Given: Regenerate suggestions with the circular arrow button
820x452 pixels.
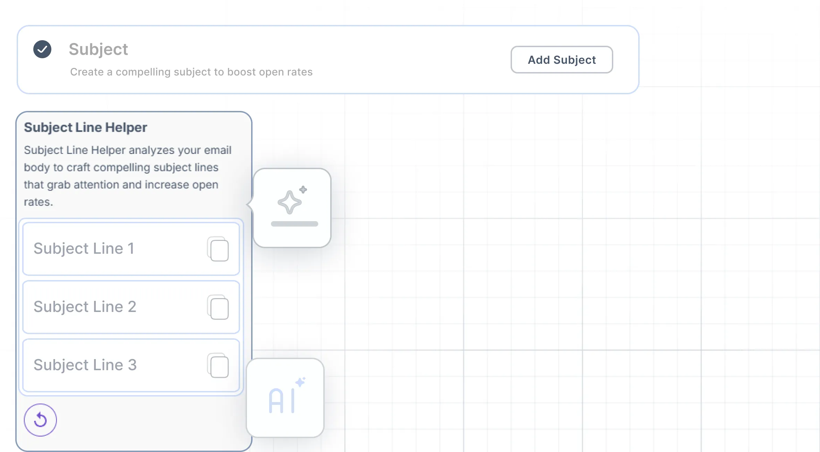Looking at the screenshot, I should click(40, 420).
